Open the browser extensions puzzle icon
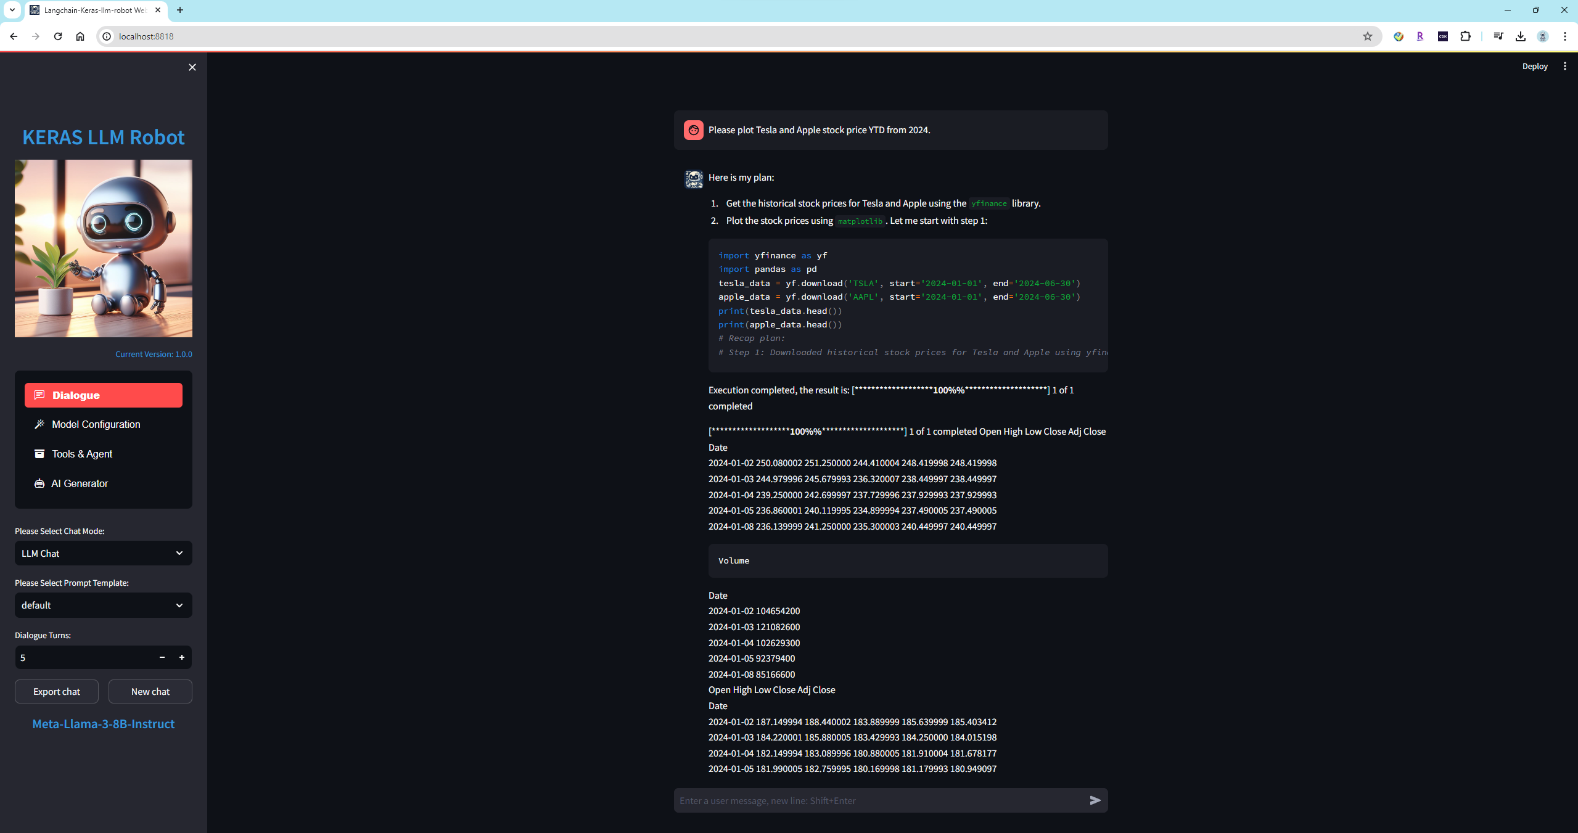This screenshot has width=1578, height=833. [1465, 36]
